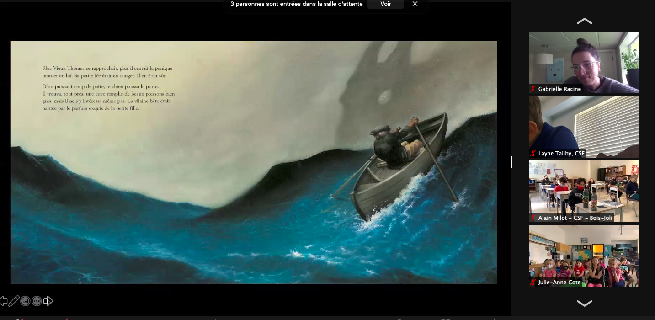655x320 pixels.
Task: Open the pen annotation tool
Action: (14, 301)
